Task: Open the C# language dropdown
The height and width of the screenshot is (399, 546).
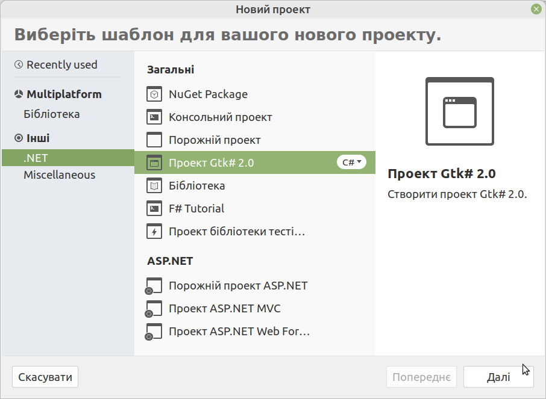Action: [352, 162]
